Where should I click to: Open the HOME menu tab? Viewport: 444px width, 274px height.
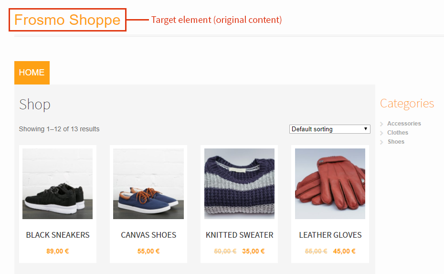coord(32,73)
